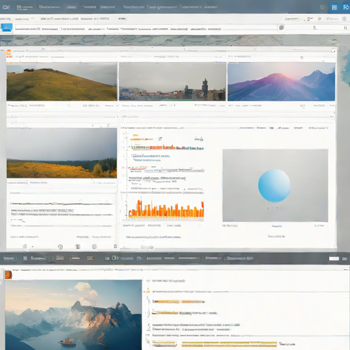Click the orange bar chart graphic
This screenshot has height=350, width=350.
pos(166,209)
